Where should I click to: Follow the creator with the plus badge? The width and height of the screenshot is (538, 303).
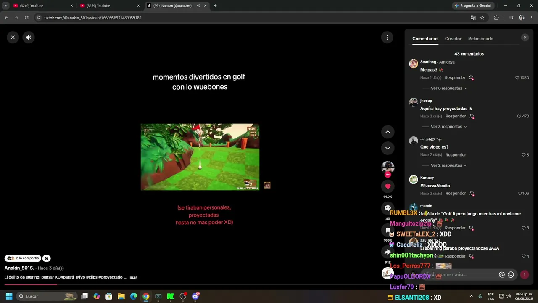coord(388,175)
